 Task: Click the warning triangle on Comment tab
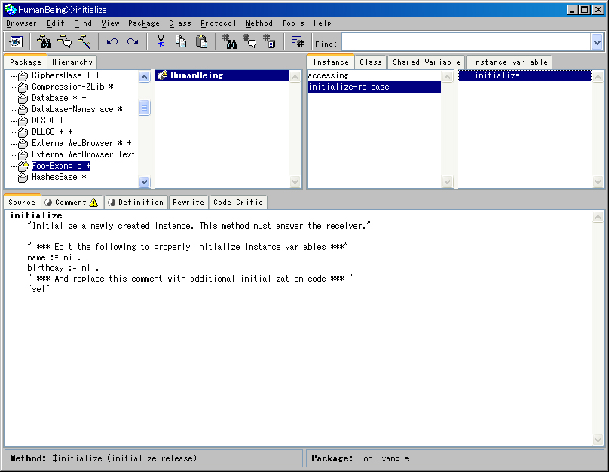[93, 203]
